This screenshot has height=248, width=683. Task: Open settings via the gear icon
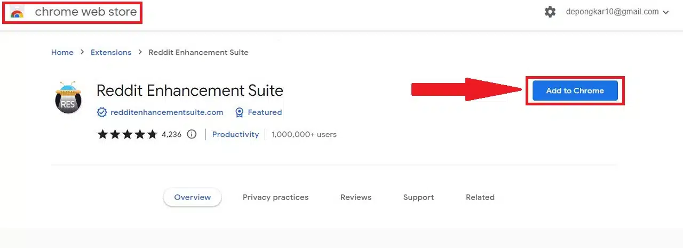tap(550, 12)
